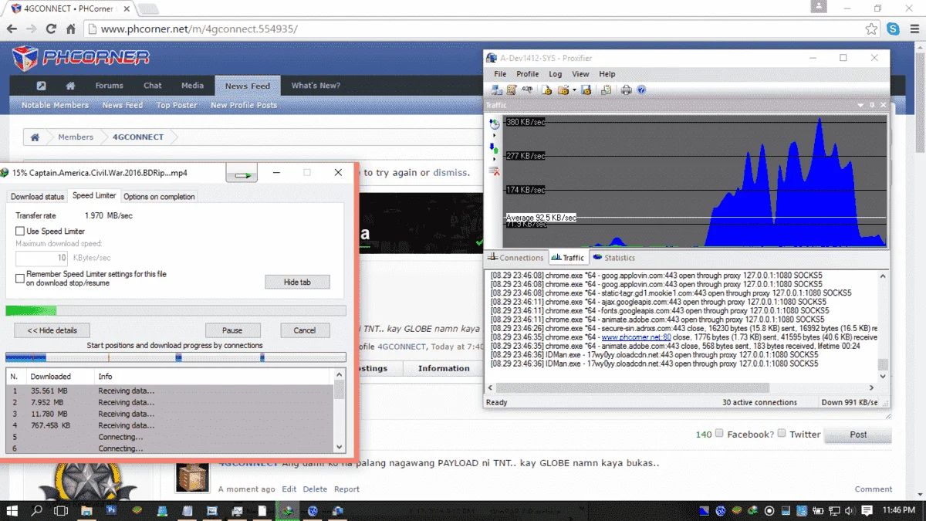Click the up/down arrows traffic direction icon
Image resolution: width=926 pixels, height=521 pixels.
[x=495, y=148]
